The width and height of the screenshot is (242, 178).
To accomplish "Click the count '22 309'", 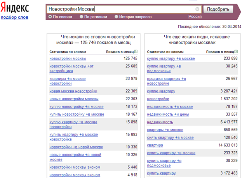I will [131, 91].
